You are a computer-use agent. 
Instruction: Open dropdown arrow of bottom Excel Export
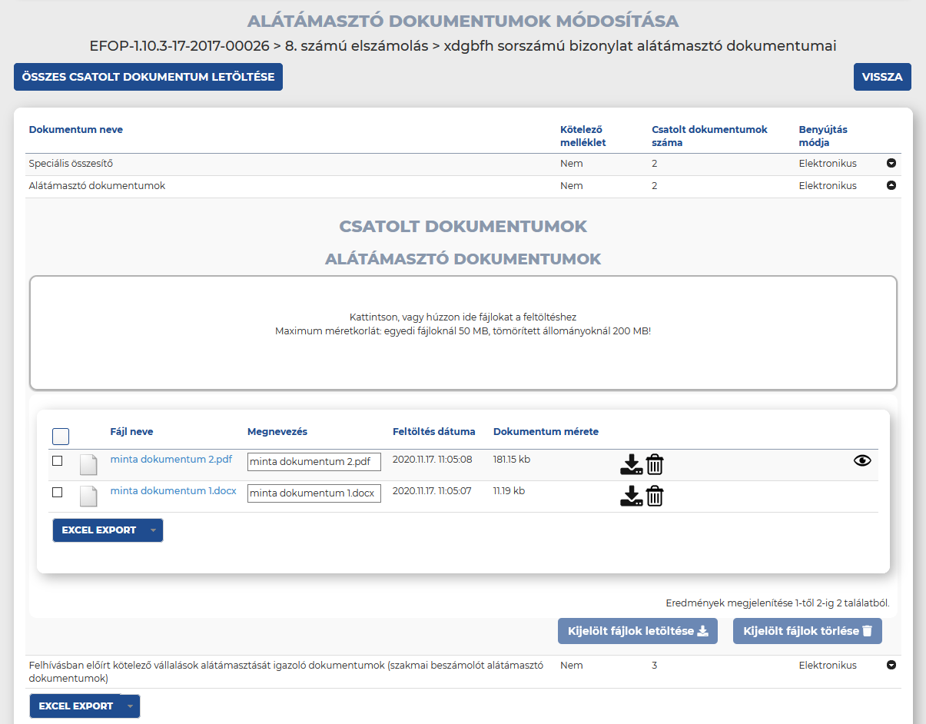coord(130,706)
